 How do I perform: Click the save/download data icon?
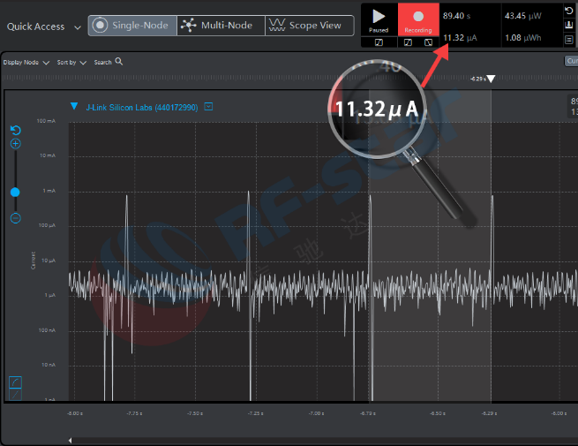click(568, 25)
